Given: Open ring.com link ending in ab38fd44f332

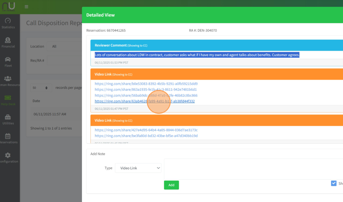Looking at the screenshot, I should 144,101.
